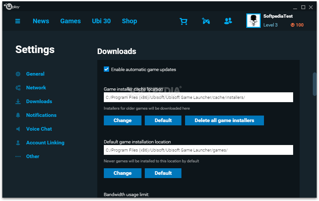Open the friends list icon
This screenshot has width=319, height=201.
click(x=228, y=21)
